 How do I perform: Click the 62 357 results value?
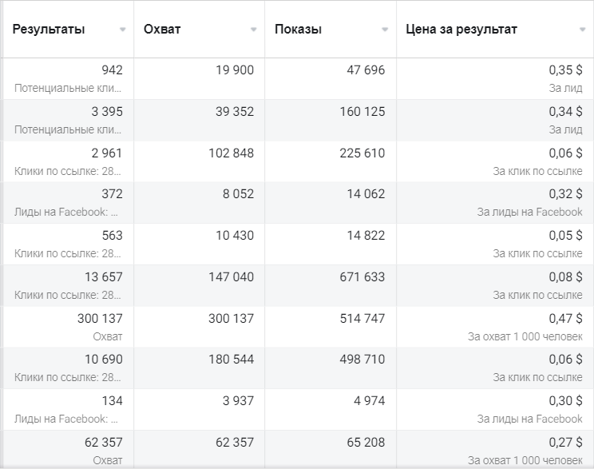(104, 442)
